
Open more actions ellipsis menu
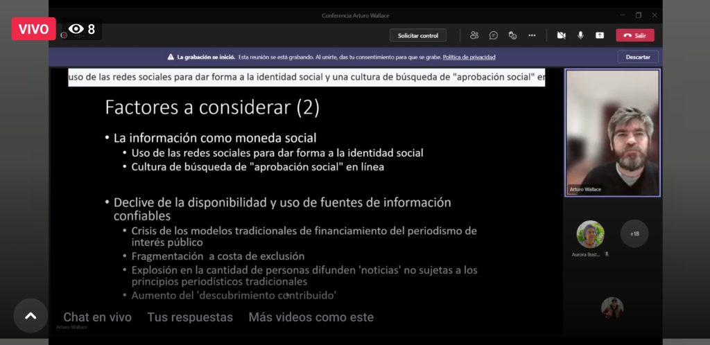click(x=532, y=35)
